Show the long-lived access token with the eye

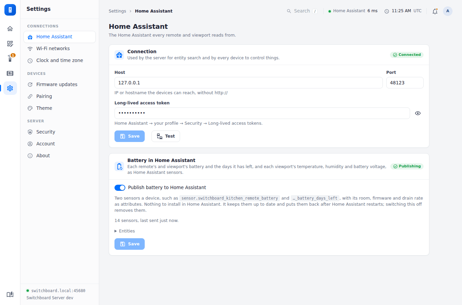[x=418, y=113]
